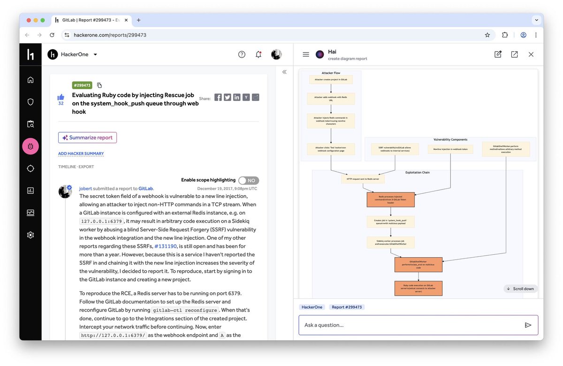The image size is (563, 366).
Task: Upvote the report with thumbs-up icon
Action: [61, 97]
